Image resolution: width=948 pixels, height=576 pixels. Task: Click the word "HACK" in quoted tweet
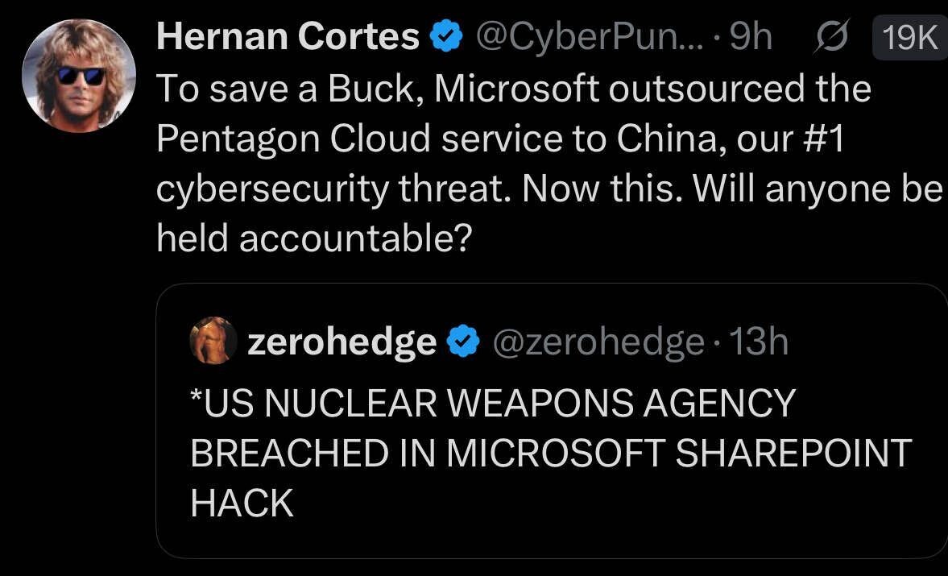[242, 503]
